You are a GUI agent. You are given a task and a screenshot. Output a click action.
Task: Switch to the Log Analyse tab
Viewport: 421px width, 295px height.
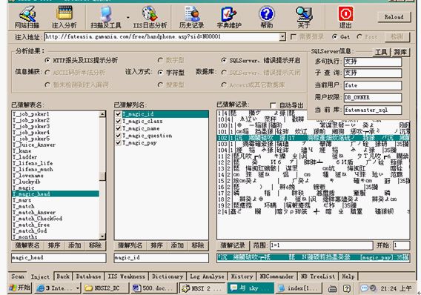point(207,276)
